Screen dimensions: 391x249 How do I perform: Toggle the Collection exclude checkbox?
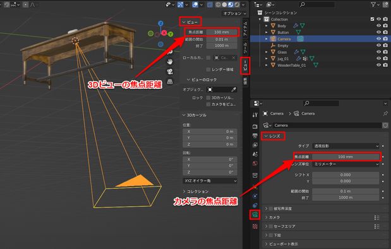pos(372,19)
